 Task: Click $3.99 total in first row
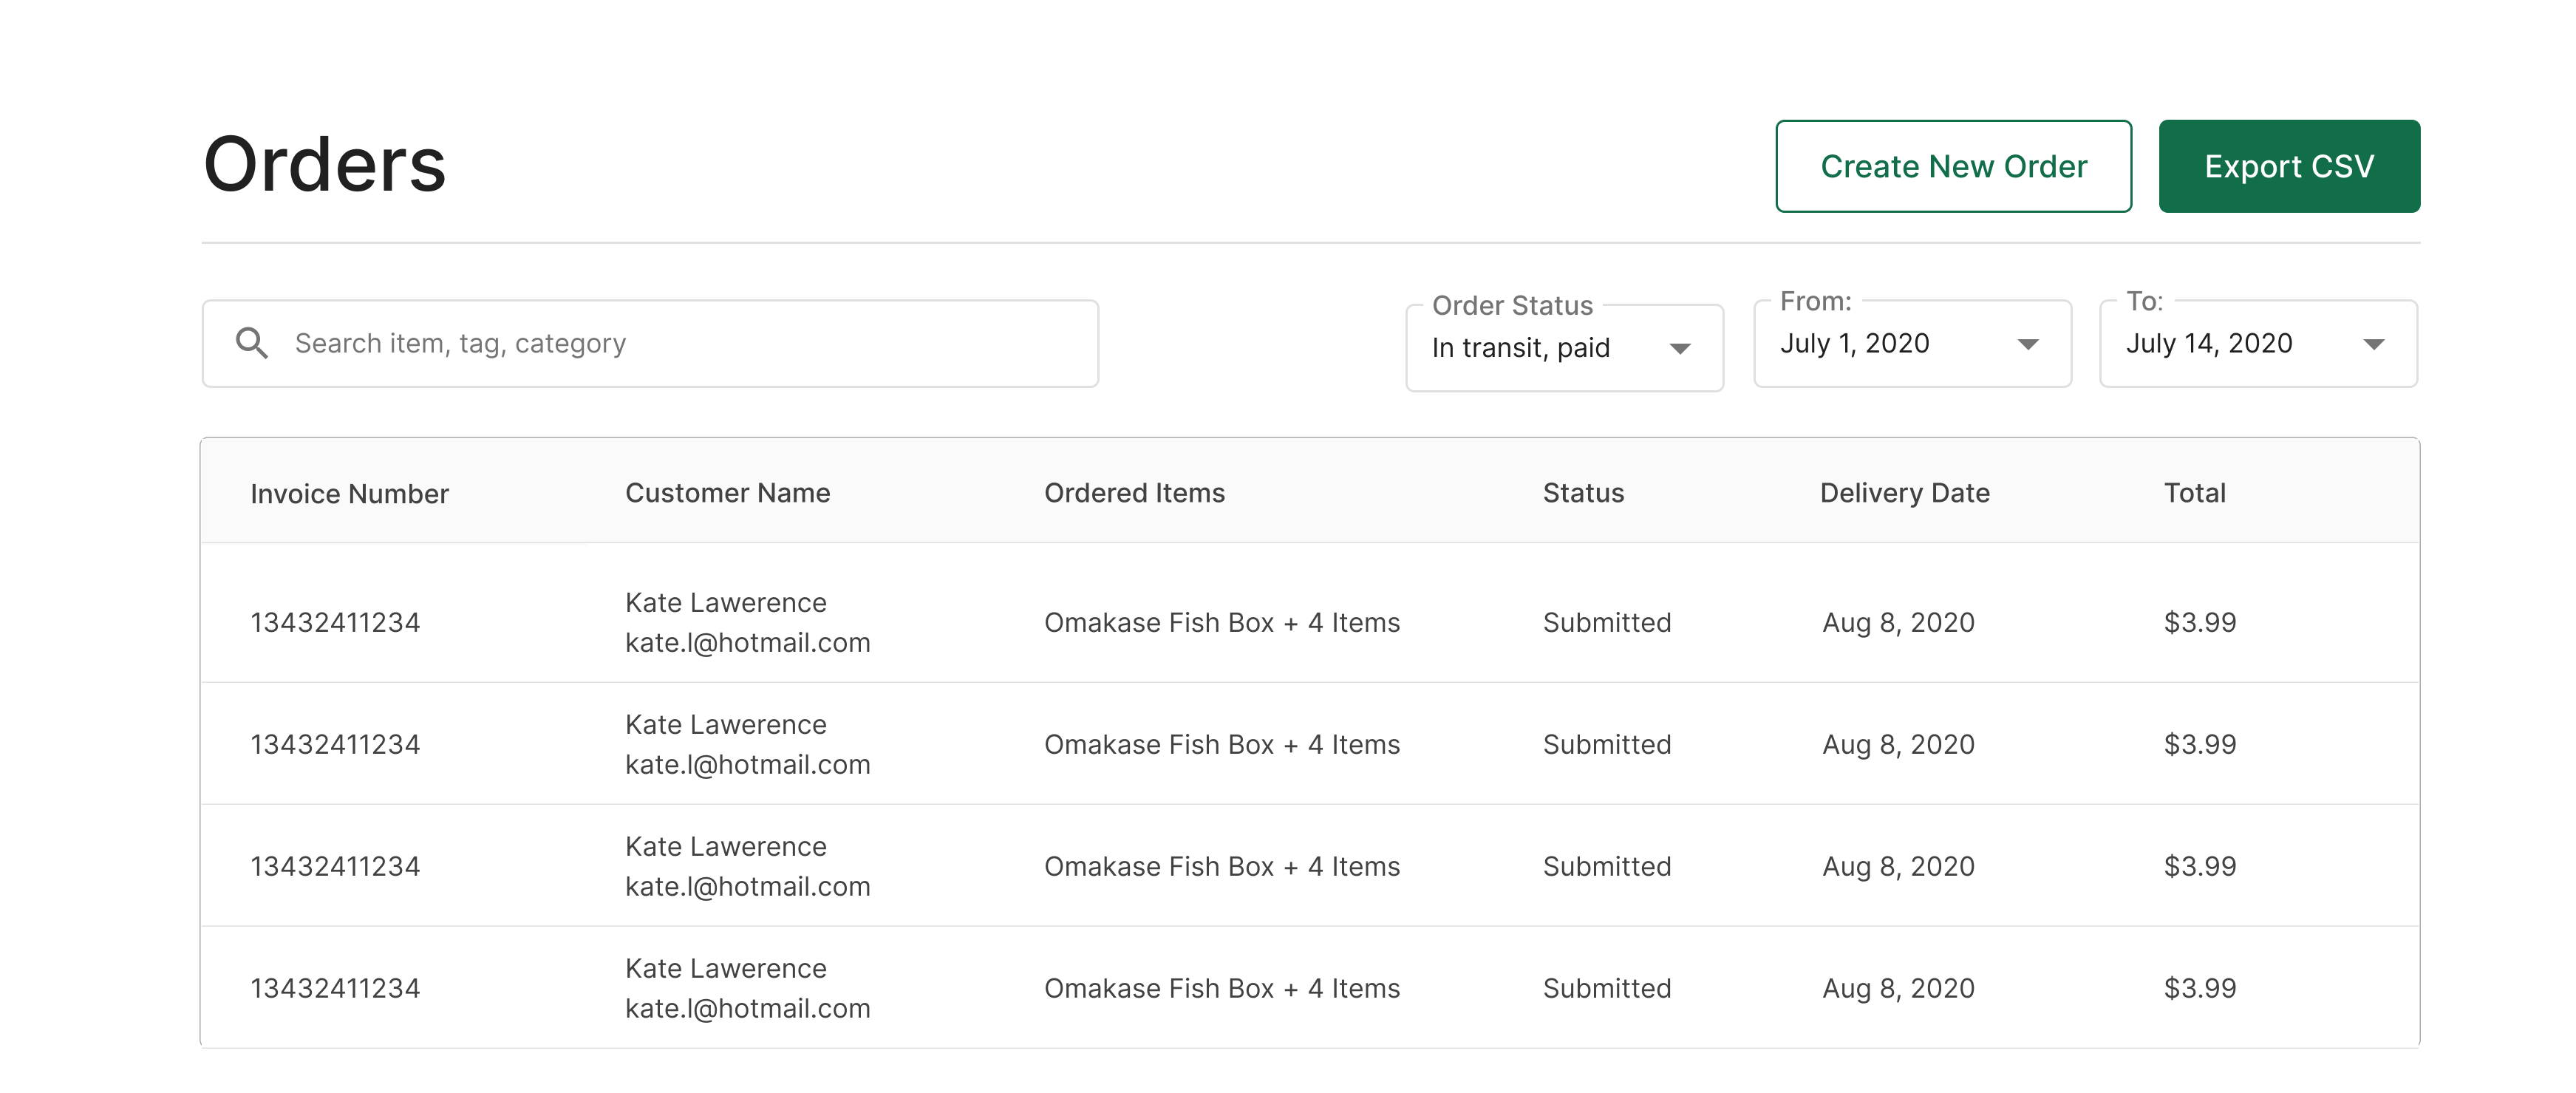pos(2200,622)
